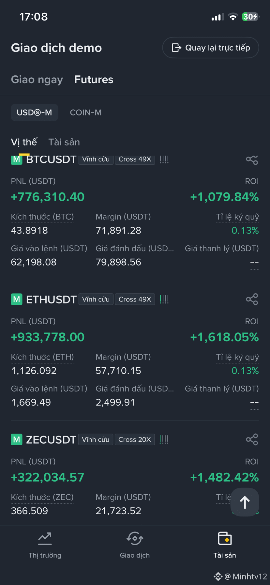The width and height of the screenshot is (270, 585).
Task: Select COIN-M futures type
Action: click(86, 113)
